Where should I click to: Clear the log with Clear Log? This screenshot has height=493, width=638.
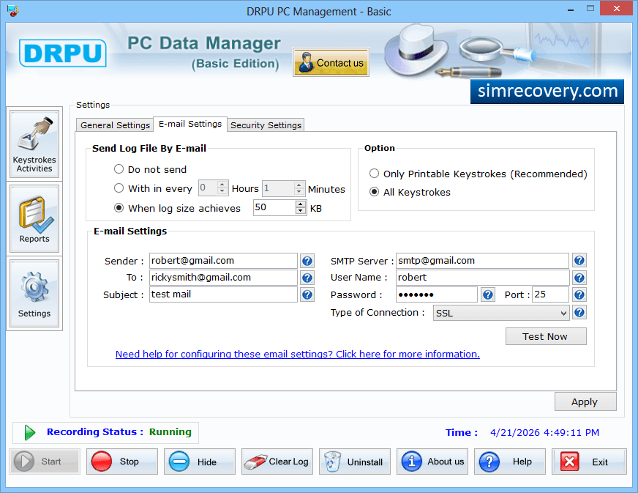click(x=277, y=462)
